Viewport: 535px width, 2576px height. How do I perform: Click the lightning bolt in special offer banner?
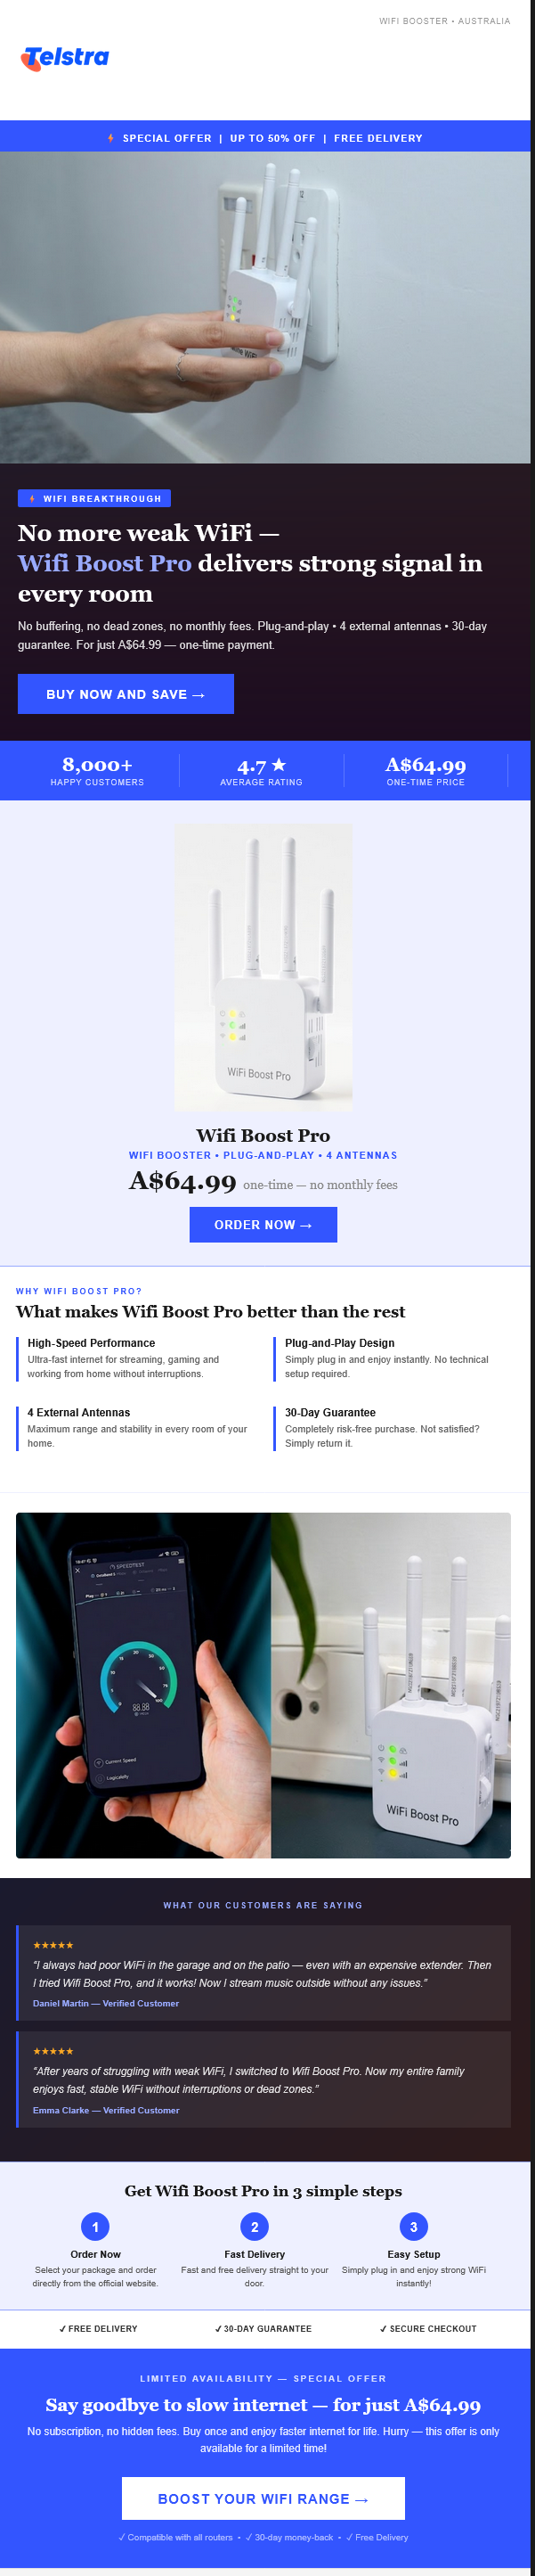(x=110, y=138)
